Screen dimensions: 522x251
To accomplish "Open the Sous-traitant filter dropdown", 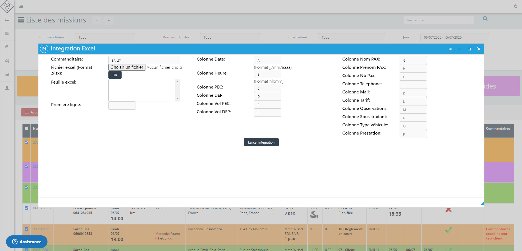I will pos(351,37).
